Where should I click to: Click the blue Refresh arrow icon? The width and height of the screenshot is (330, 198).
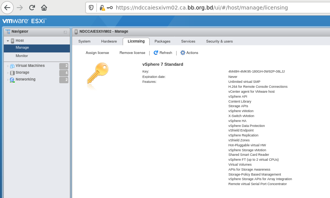(156, 53)
